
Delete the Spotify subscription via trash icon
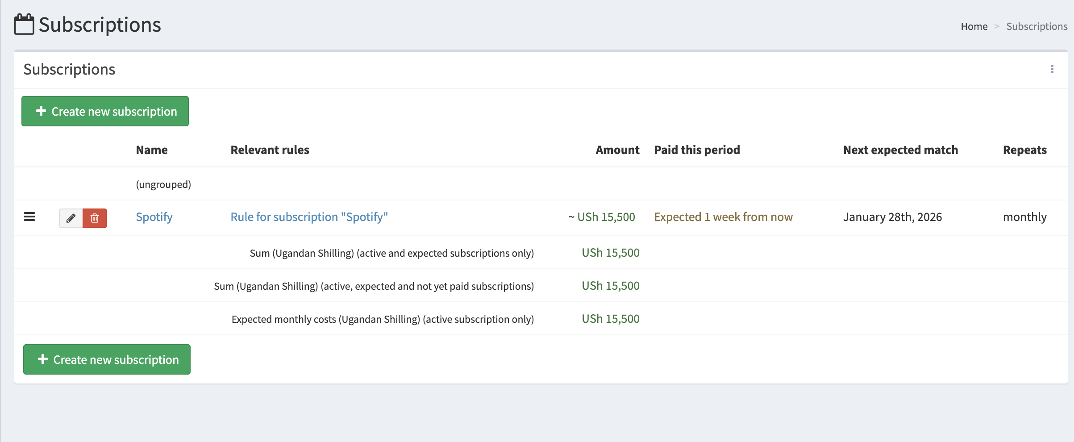95,218
